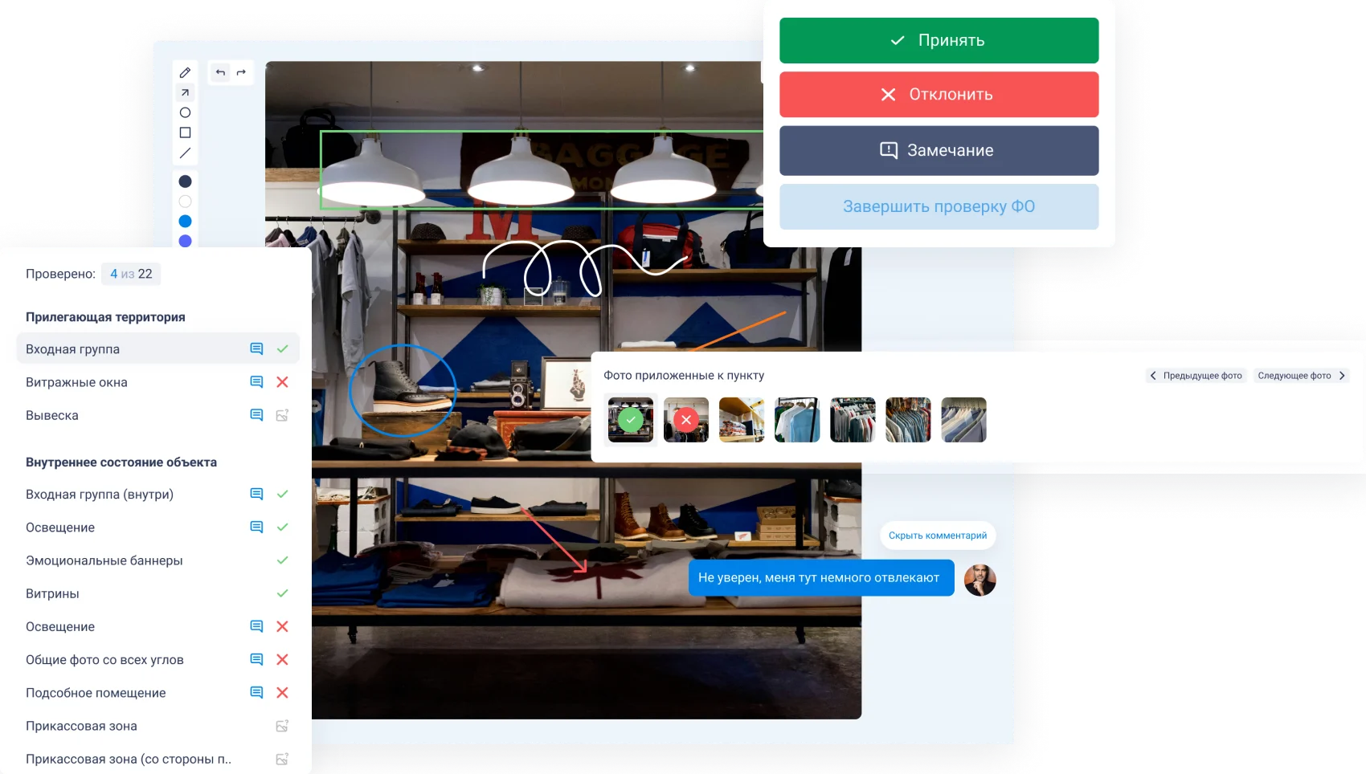Click the redo arrow icon

[x=241, y=72]
